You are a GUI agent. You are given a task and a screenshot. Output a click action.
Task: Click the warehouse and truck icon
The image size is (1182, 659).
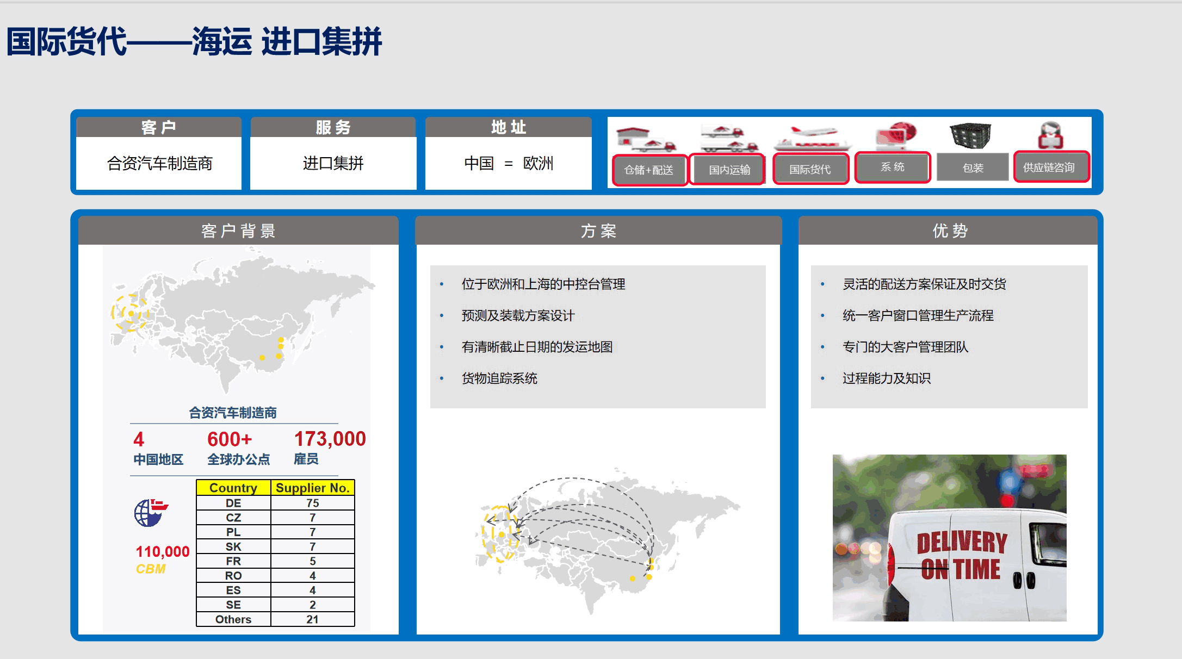(646, 139)
